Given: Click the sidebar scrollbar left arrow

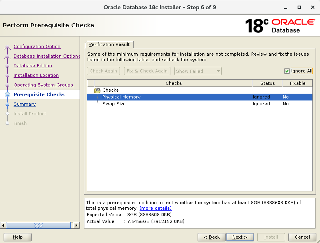Looking at the screenshot, I should tap(3, 225).
